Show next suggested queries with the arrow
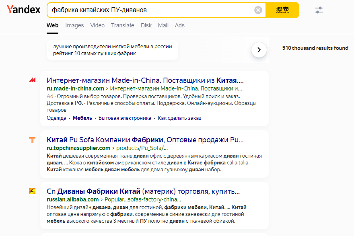 click(x=259, y=50)
